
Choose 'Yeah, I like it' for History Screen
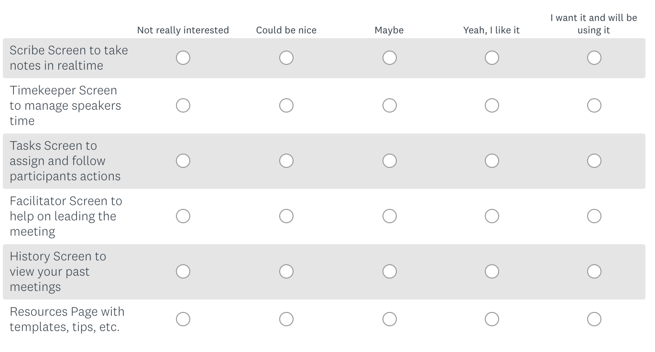[491, 271]
